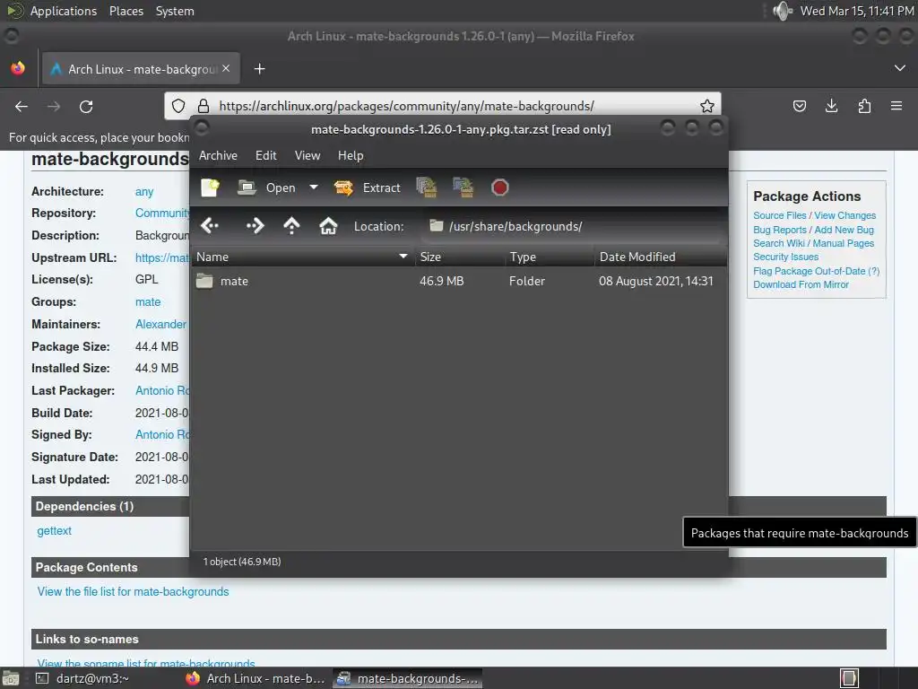Extract the archive contents
The image size is (918, 689).
coord(367,188)
